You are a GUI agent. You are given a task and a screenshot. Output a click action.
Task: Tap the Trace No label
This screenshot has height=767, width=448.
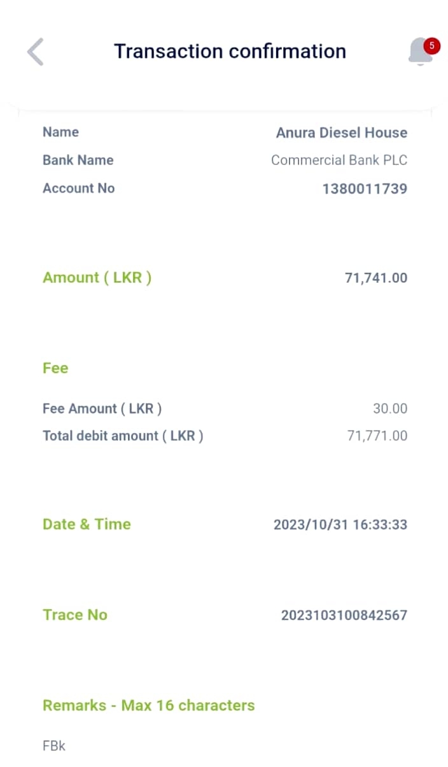tap(75, 615)
